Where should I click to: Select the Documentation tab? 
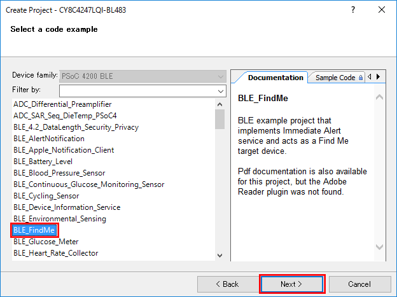pyautogui.click(x=275, y=78)
